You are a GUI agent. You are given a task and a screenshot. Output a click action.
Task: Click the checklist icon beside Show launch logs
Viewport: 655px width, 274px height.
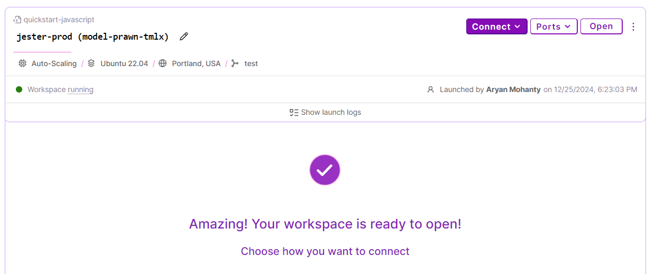pyautogui.click(x=294, y=112)
